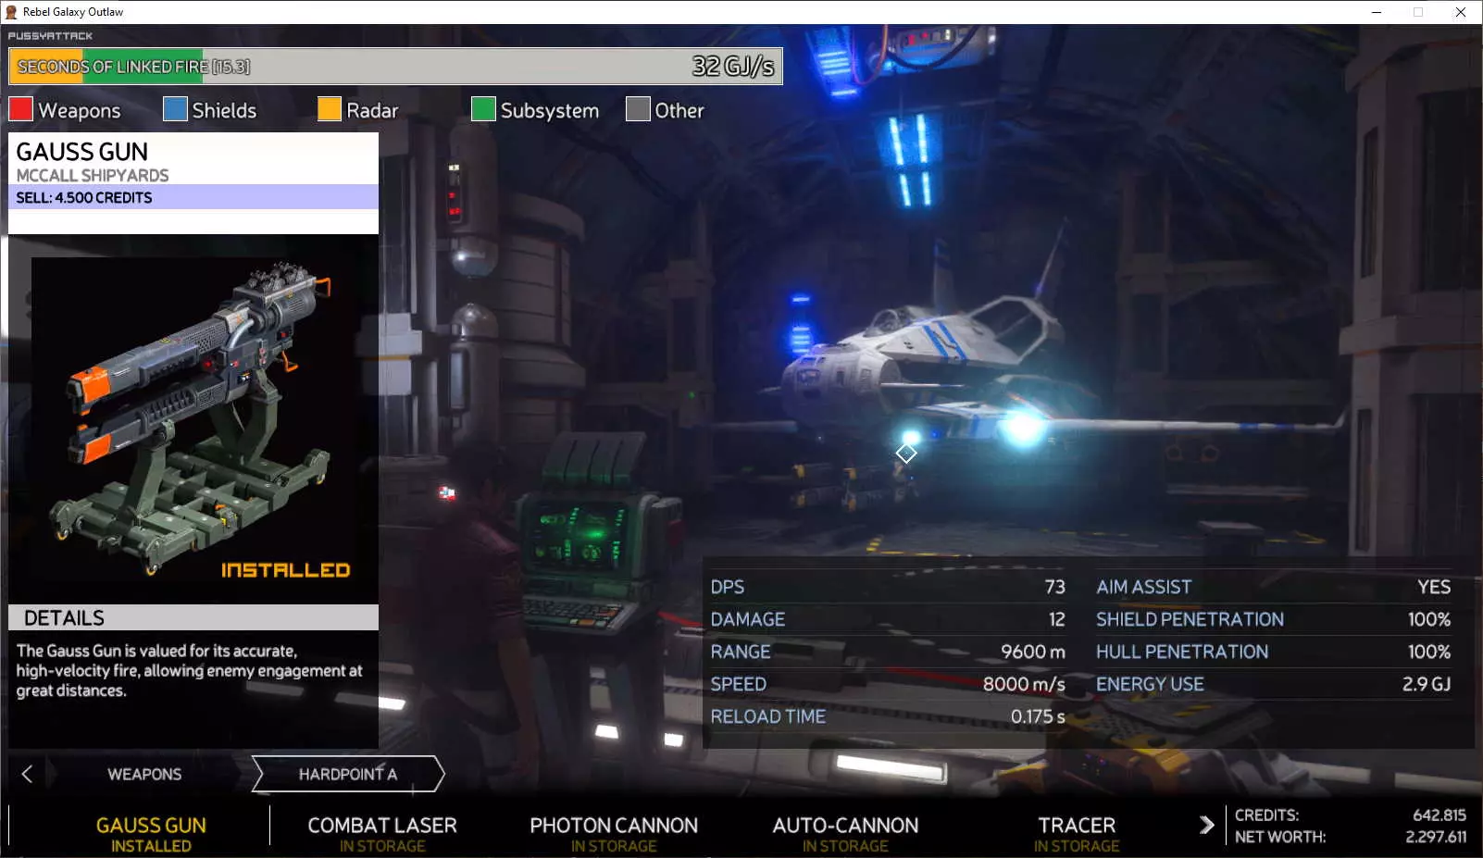Click the Gauss Gun description text

(x=189, y=671)
